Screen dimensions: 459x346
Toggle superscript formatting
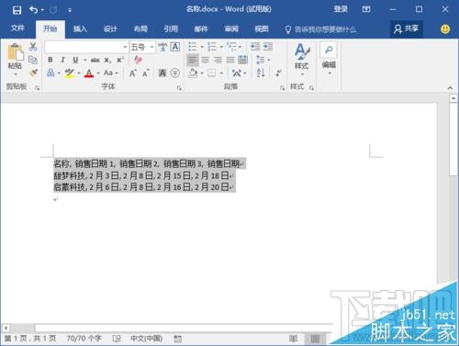coord(120,60)
